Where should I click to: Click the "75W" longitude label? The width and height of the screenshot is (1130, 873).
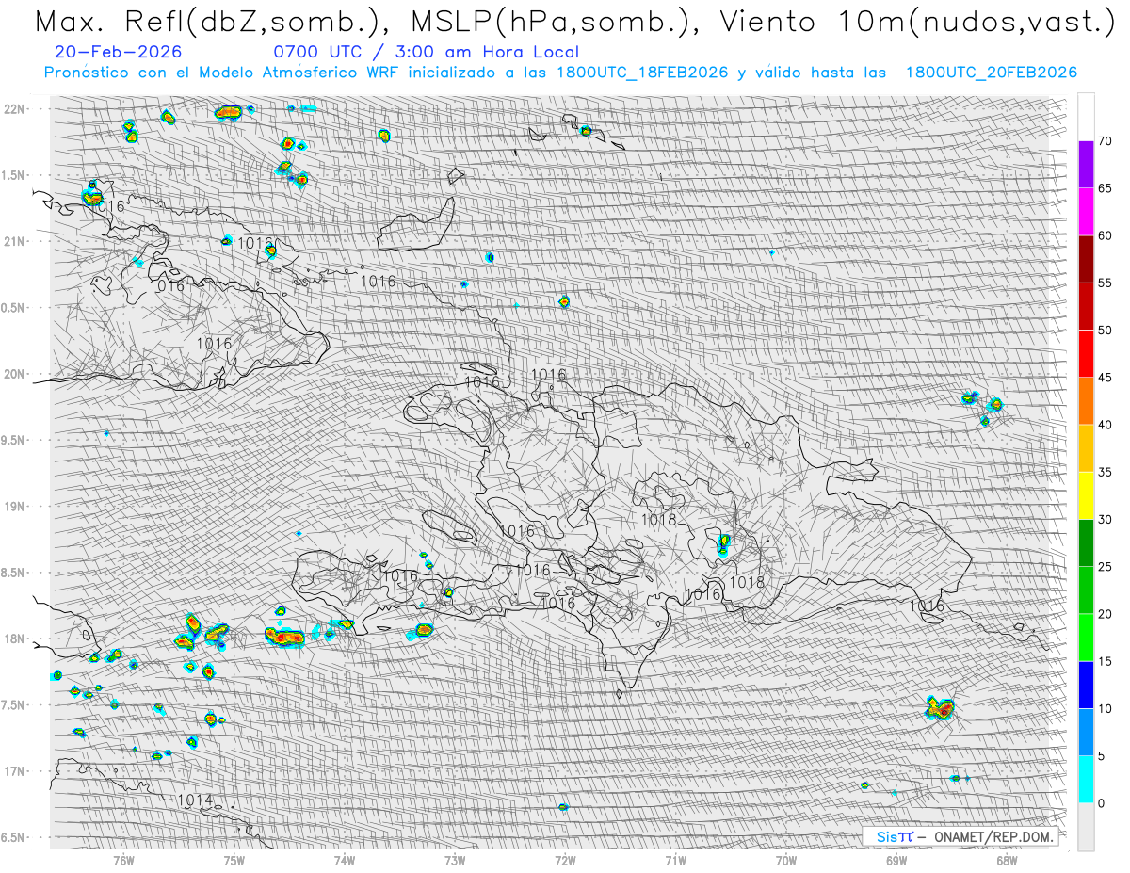[x=234, y=860]
